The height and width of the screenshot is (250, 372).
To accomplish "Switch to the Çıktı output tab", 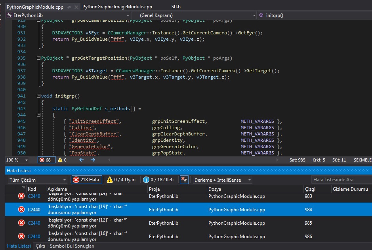I will 40,246.
